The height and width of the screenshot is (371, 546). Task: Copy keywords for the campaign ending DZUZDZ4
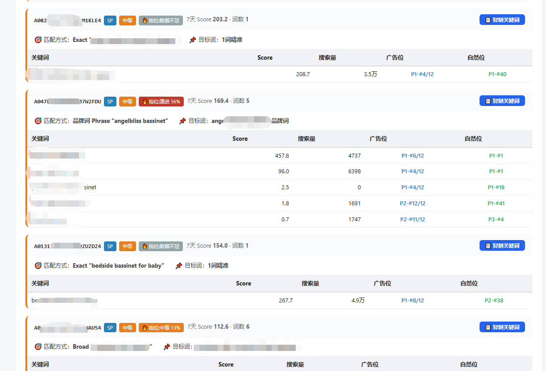click(502, 245)
